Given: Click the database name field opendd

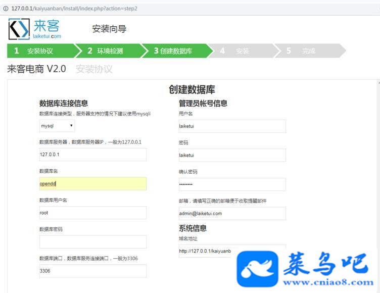Looking at the screenshot, I should click(93, 184).
